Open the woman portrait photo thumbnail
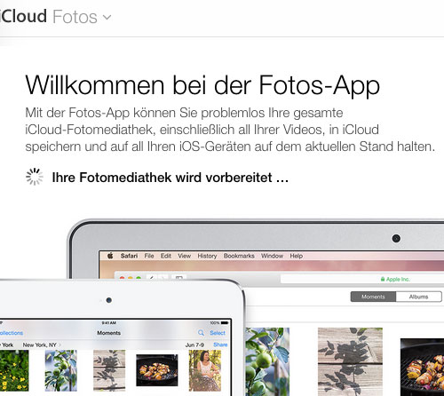444x396 pixels. 205,370
